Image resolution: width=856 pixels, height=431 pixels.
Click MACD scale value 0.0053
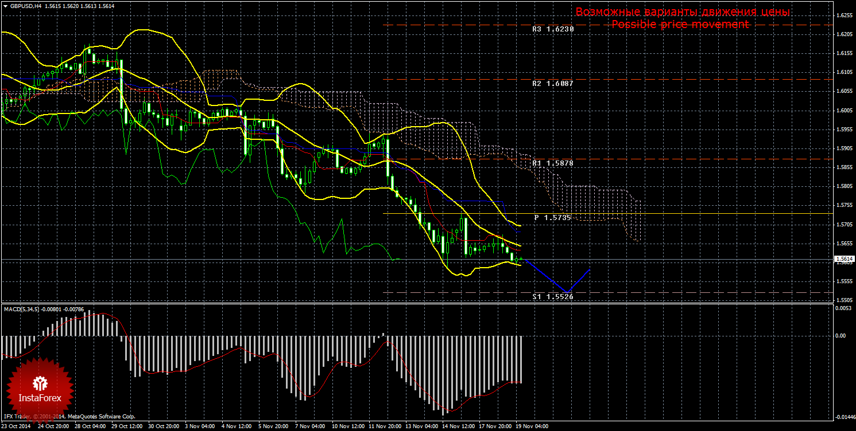(x=844, y=308)
